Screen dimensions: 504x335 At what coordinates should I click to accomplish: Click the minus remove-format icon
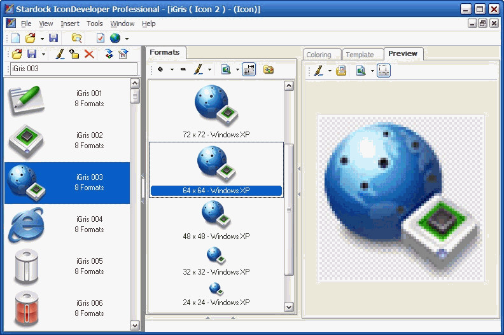183,69
